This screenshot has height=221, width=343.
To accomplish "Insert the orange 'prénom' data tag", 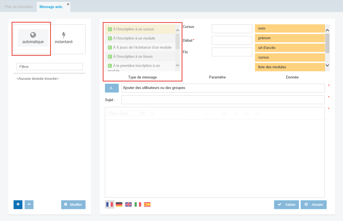I will 290,38.
